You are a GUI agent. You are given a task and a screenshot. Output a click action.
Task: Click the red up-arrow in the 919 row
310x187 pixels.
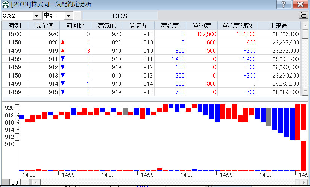click(63, 50)
